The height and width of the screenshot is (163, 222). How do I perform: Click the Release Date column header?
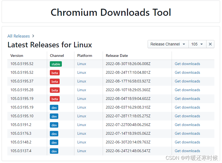click(117, 56)
